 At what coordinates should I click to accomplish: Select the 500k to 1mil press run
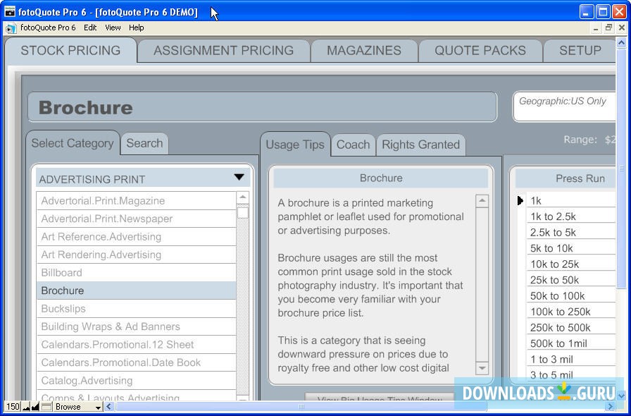[570, 343]
